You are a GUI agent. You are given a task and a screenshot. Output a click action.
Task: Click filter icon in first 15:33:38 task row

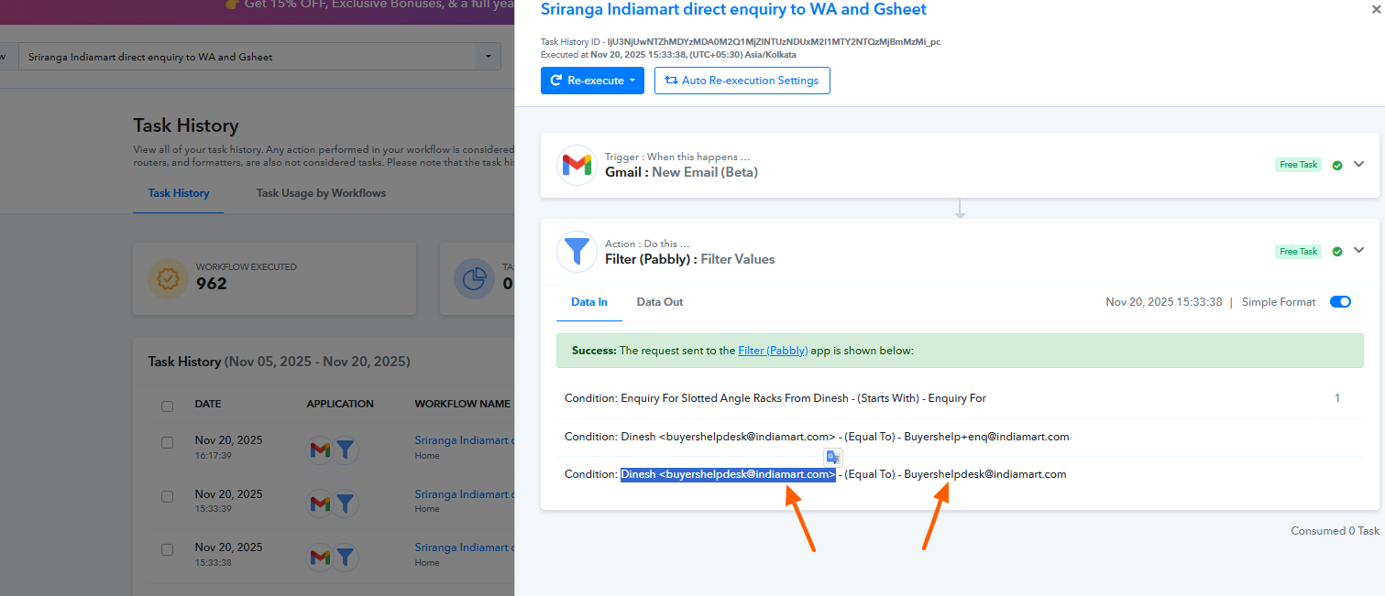(345, 503)
